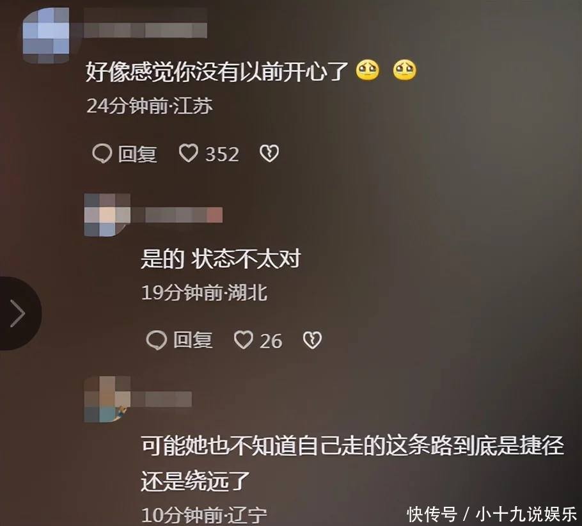The width and height of the screenshot is (582, 526).
Task: Open the third commenter's avatar from Liaoning
Action: [x=107, y=399]
